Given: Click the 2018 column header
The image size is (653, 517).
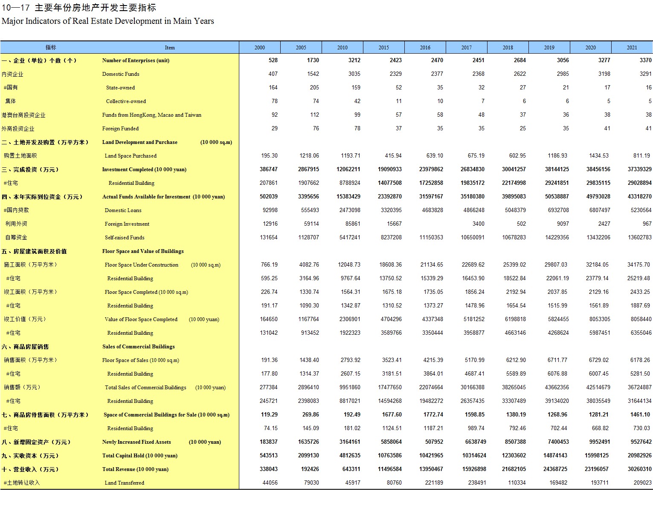Looking at the screenshot, I should click(508, 47).
